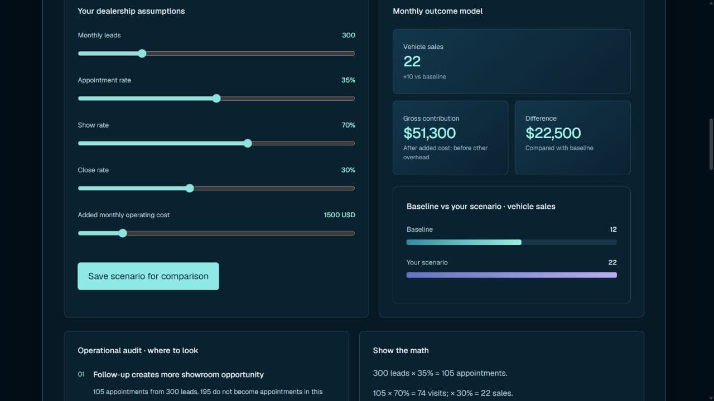Screen dimensions: 714x401
Task: Click the Difference $22,500 value
Action: (x=553, y=133)
